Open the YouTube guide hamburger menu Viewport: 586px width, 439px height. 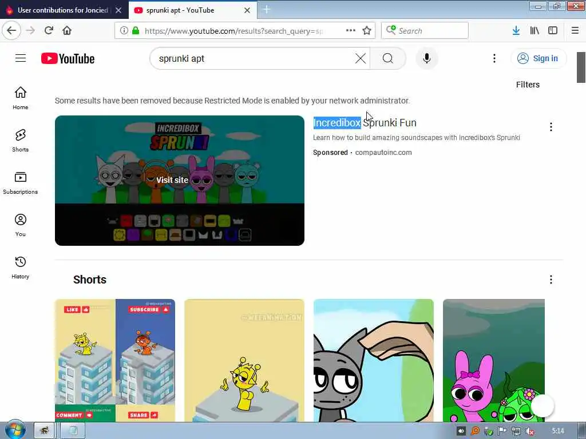[21, 58]
